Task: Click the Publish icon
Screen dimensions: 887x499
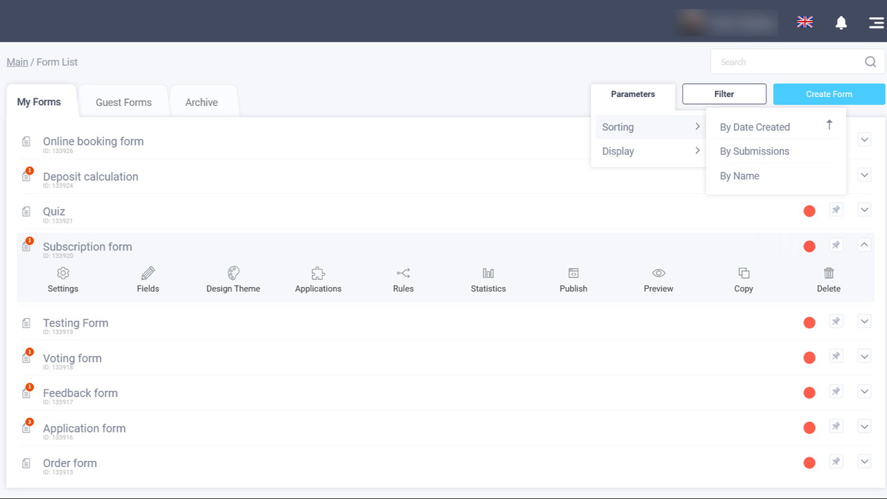Action: (x=574, y=273)
